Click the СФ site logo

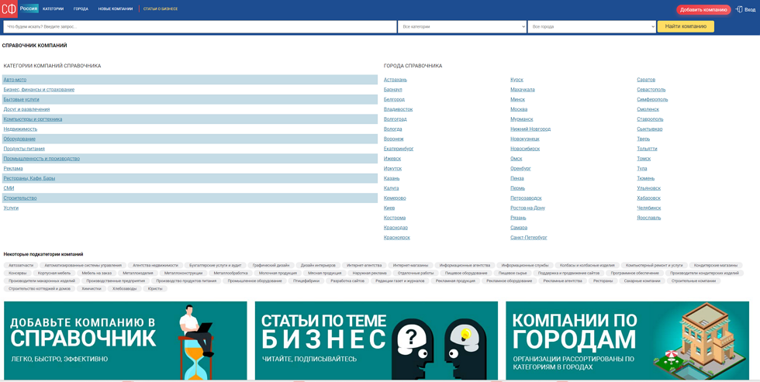point(9,9)
